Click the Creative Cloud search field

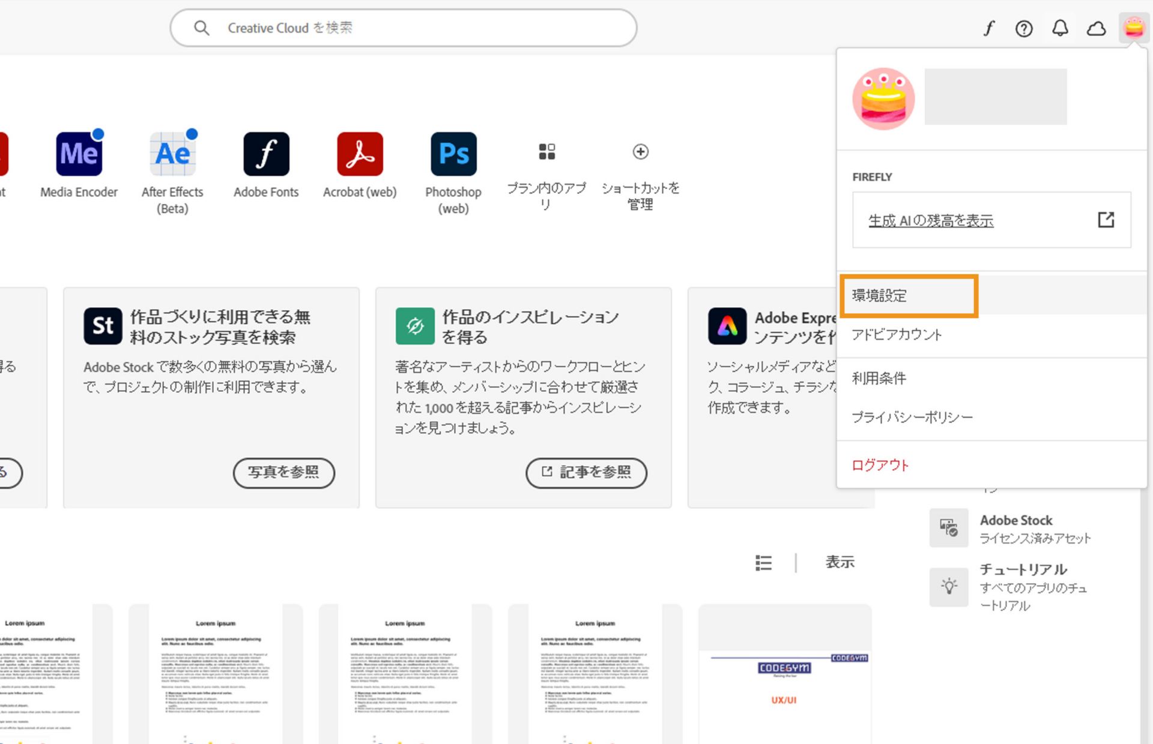(x=402, y=28)
